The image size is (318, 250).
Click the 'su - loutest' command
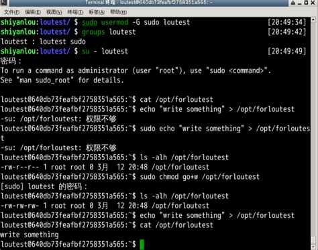(x=105, y=52)
